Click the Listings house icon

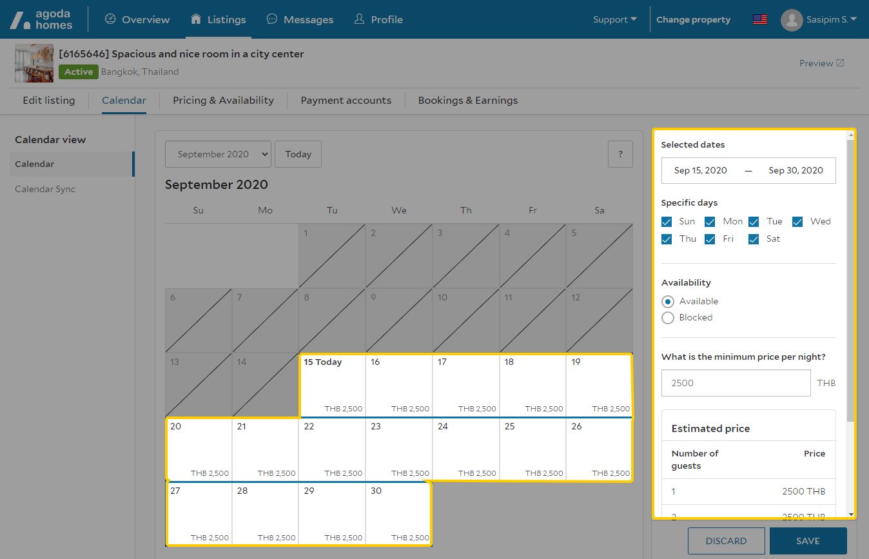point(196,19)
